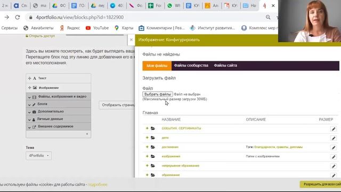Screen dimensions: 341x192
Task: Click the достижения tags text
Action: [274, 147]
